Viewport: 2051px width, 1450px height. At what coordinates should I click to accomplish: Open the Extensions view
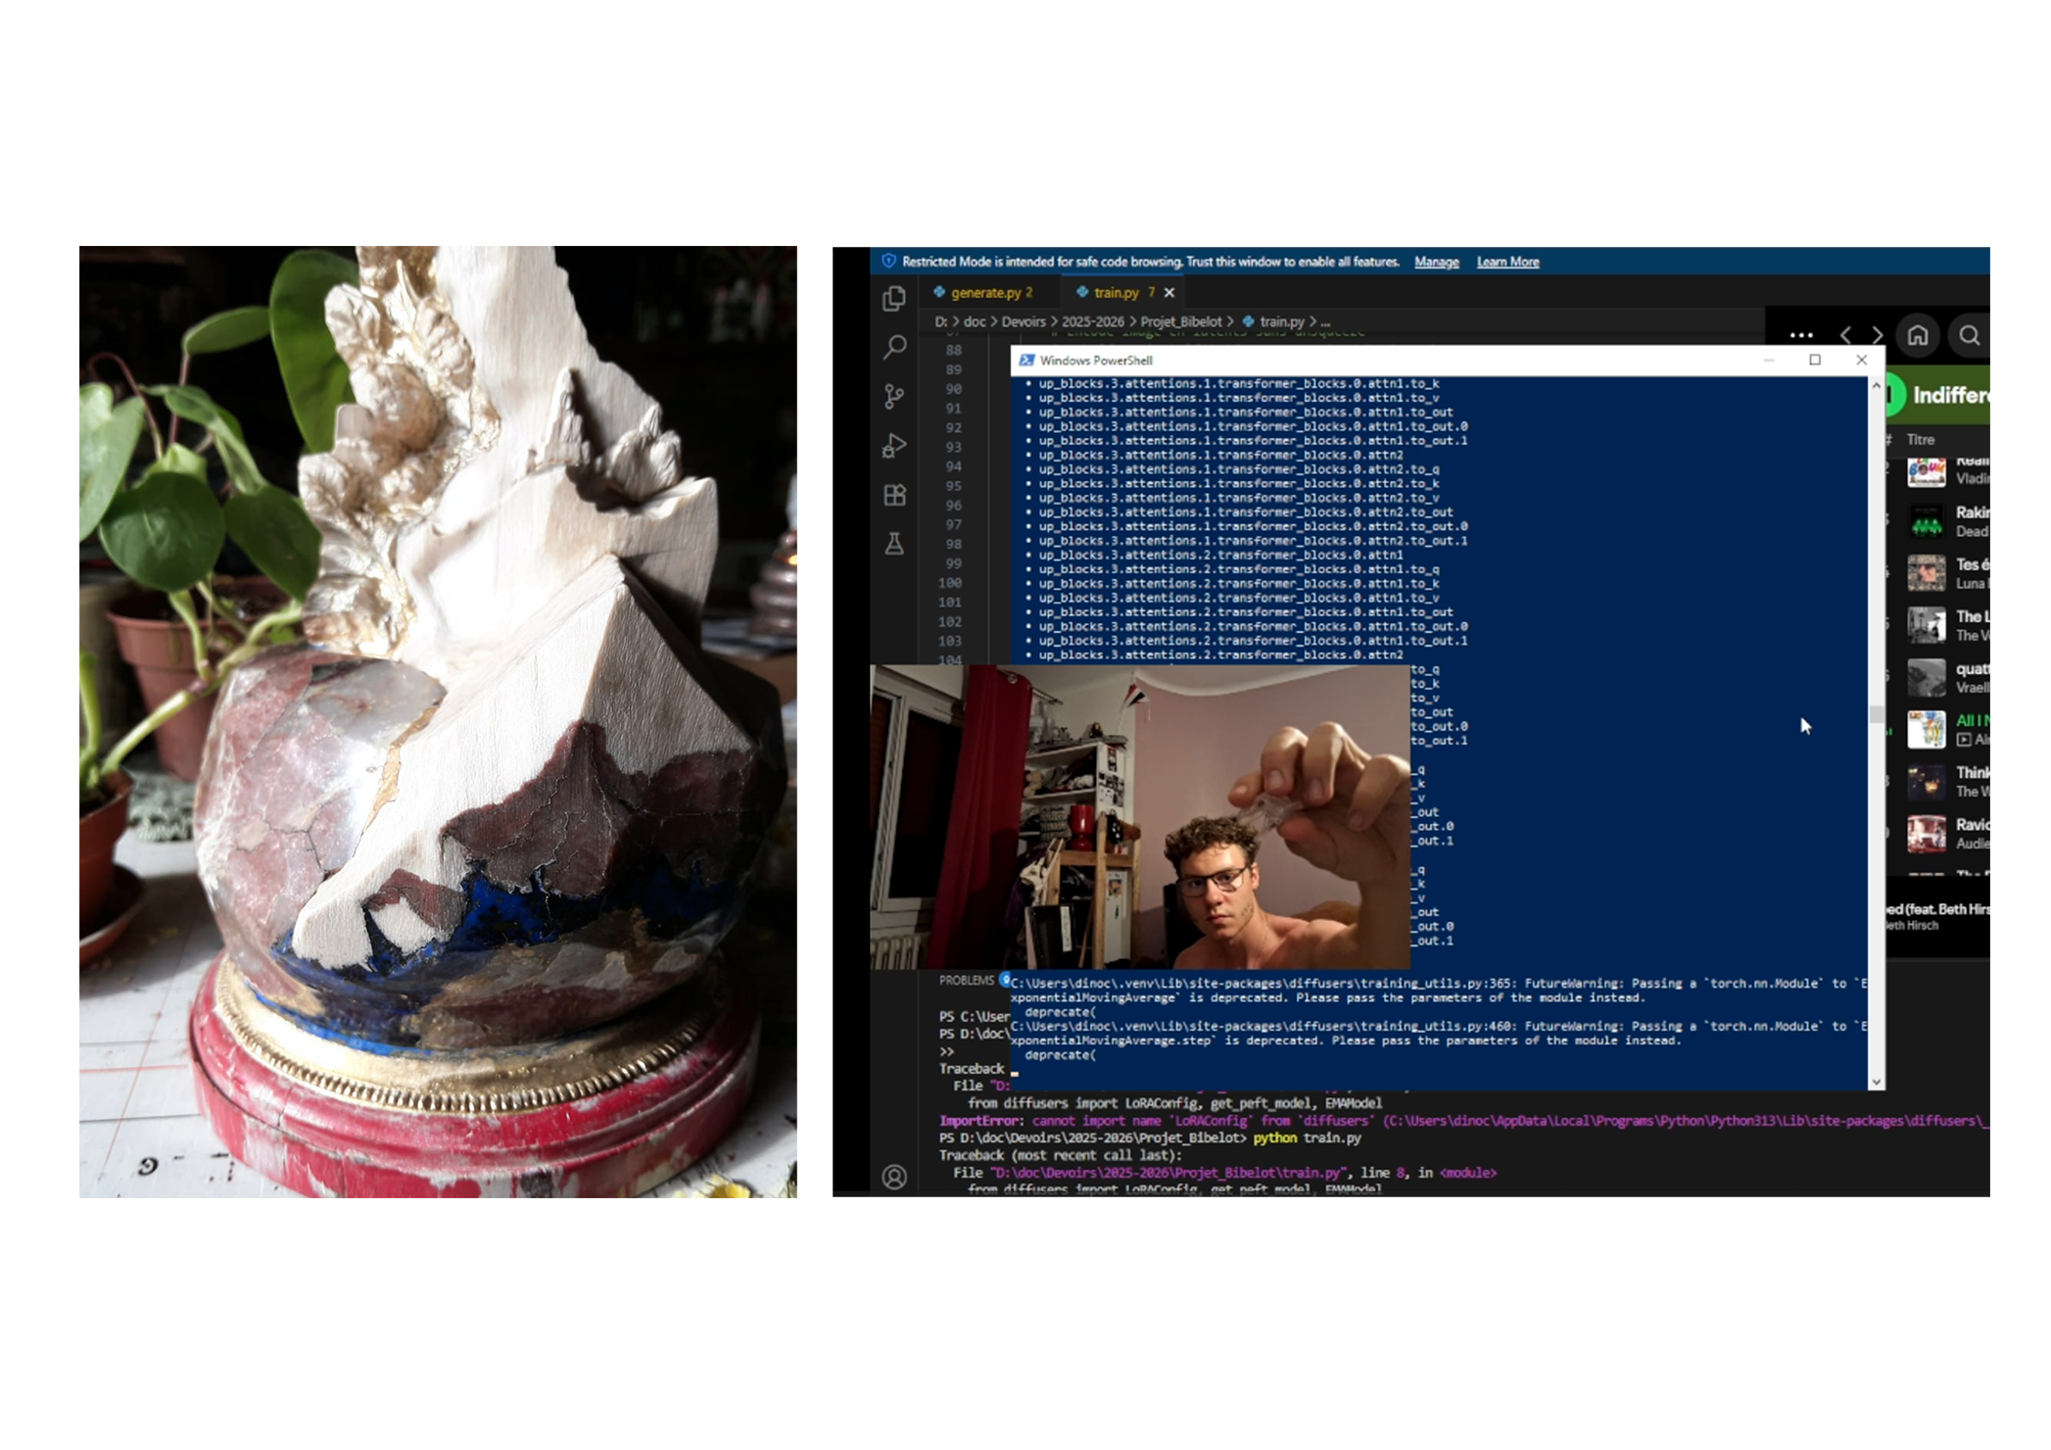tap(894, 495)
